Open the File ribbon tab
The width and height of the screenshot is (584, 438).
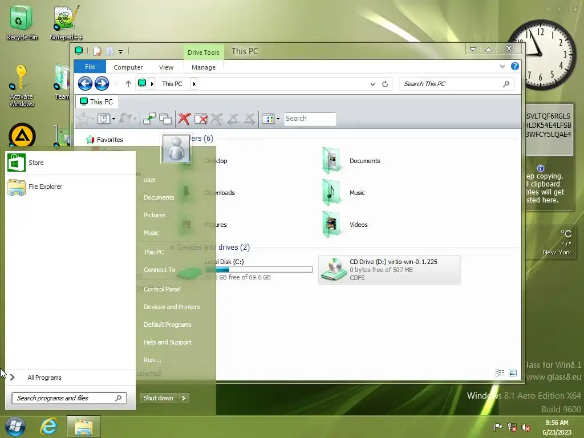pyautogui.click(x=90, y=67)
